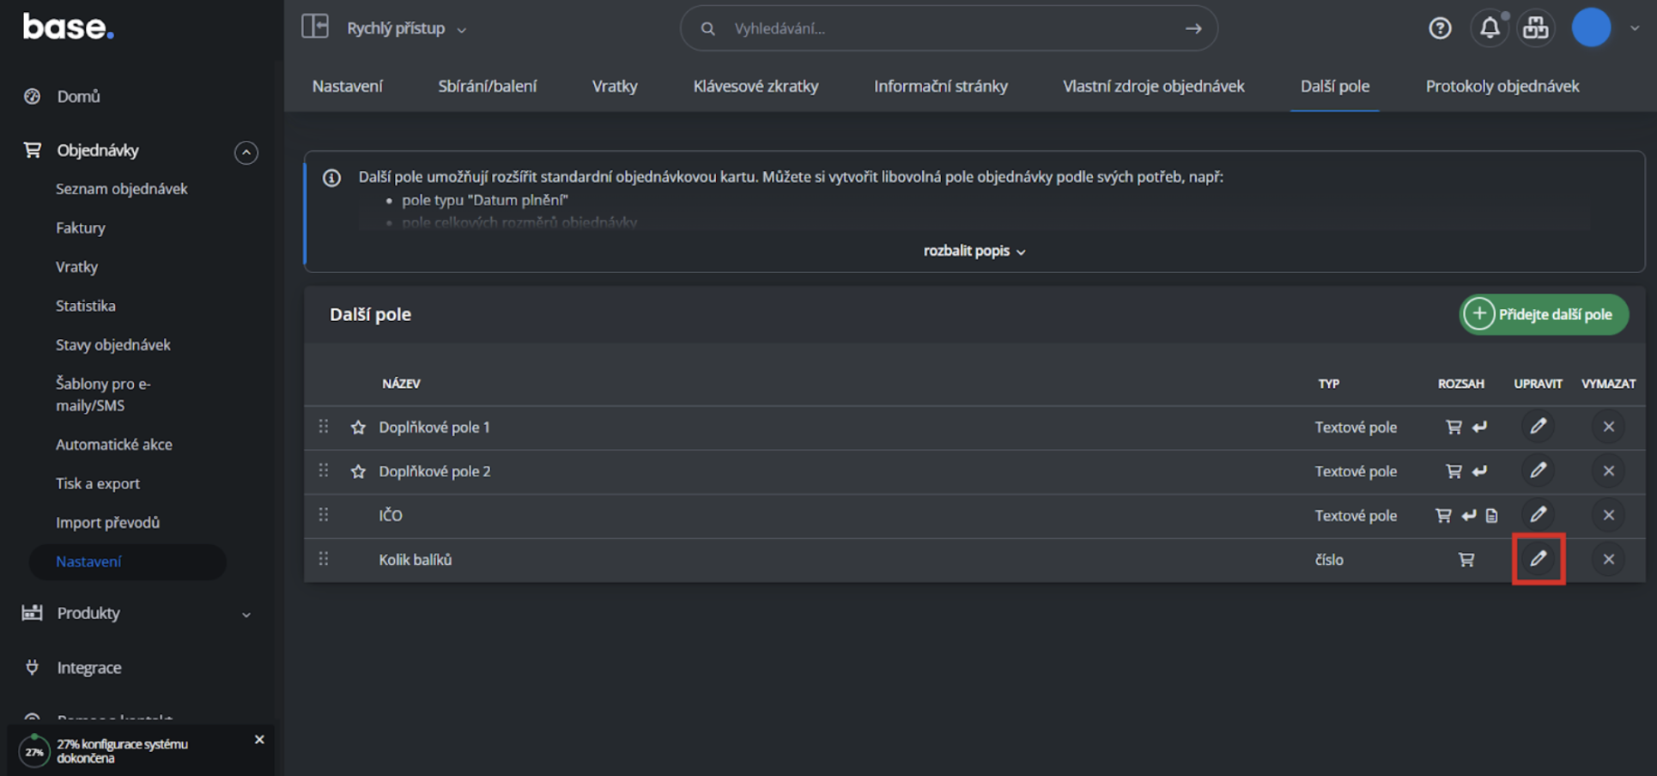Open Import převodů
This screenshot has width=1657, height=776.
(107, 523)
